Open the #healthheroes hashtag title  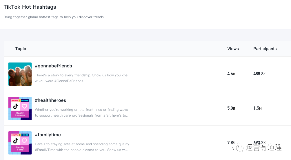(50, 100)
